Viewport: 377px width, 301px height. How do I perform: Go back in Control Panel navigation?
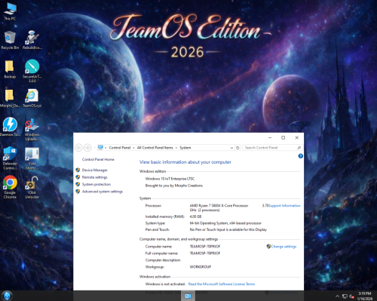[78, 148]
